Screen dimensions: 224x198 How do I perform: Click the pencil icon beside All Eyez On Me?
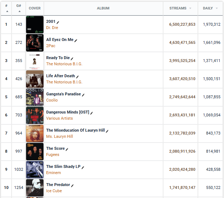(76, 41)
